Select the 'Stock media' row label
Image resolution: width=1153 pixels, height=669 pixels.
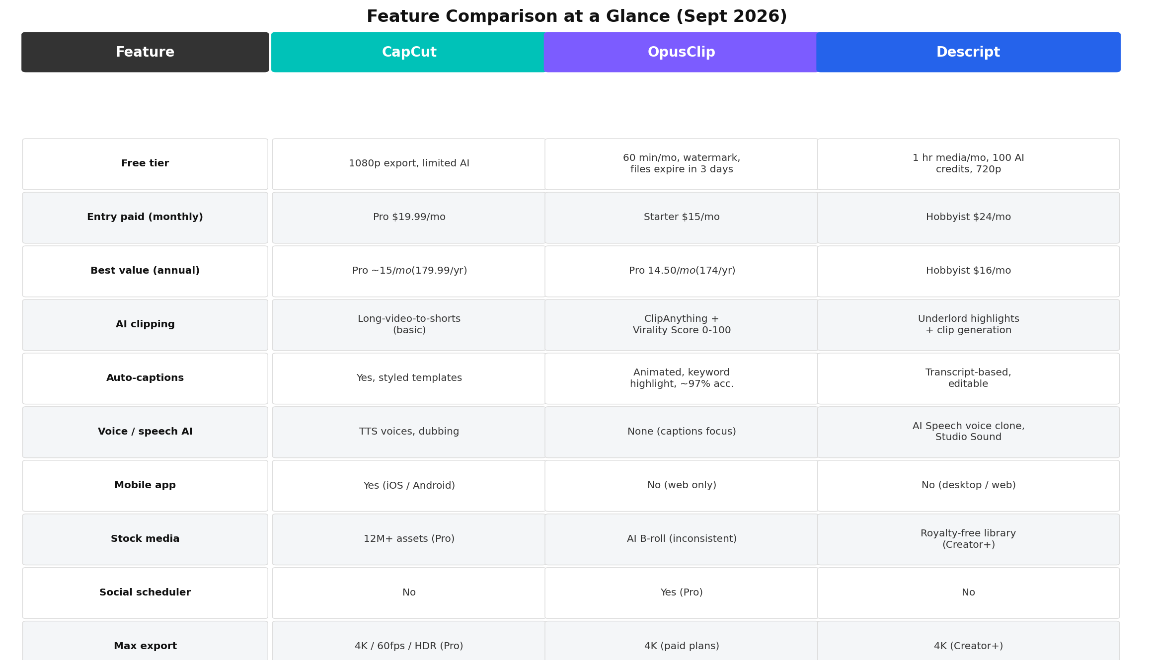(145, 539)
